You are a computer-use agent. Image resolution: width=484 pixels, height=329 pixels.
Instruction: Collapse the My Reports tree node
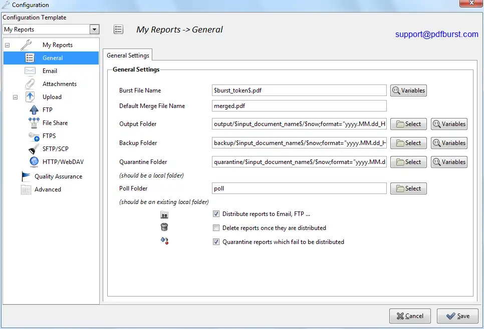7,45
